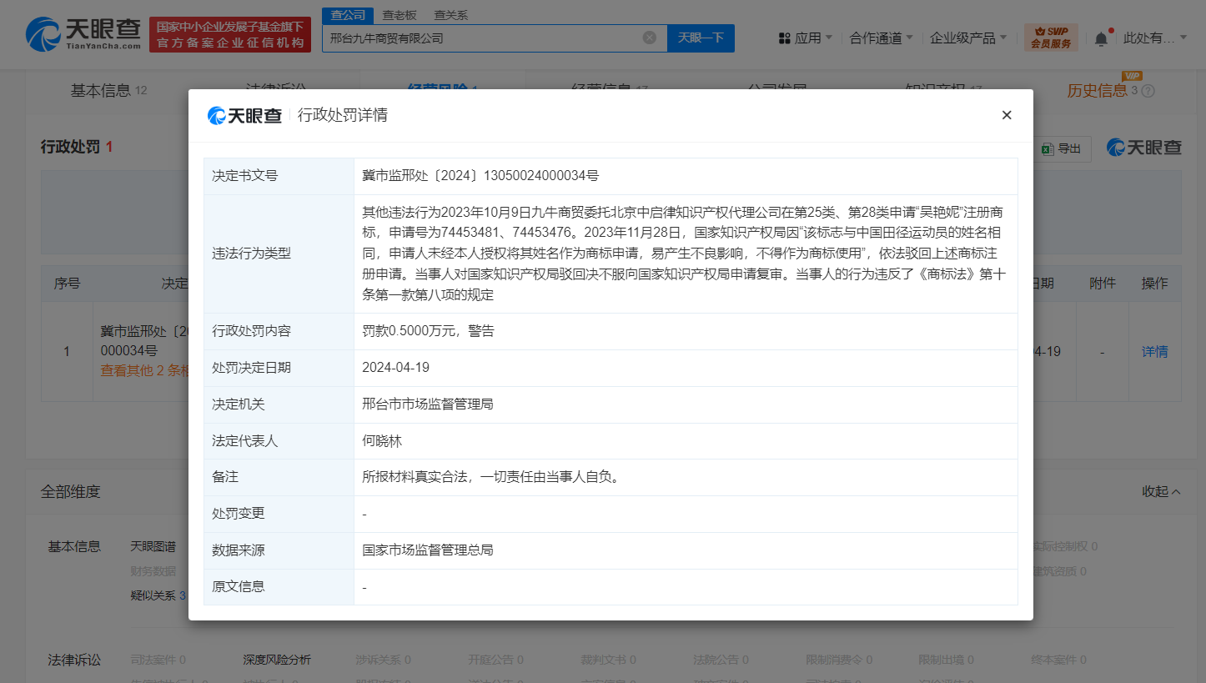Click the SVIP 会员服务 badge
Screen dimensions: 1206x683
click(x=1051, y=38)
